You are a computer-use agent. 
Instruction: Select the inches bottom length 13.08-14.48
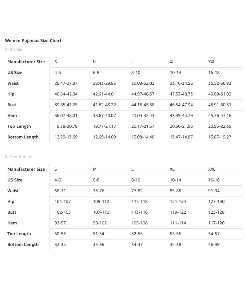pyautogui.click(x=143, y=137)
